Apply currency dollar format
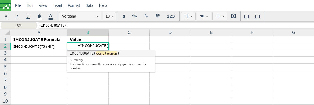Image resolution: width=314 pixels, height=105 pixels. [124, 16]
